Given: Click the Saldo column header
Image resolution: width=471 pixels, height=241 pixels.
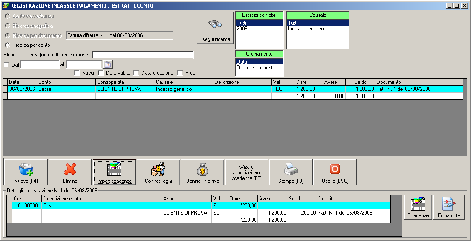Looking at the screenshot, I should pos(360,82).
